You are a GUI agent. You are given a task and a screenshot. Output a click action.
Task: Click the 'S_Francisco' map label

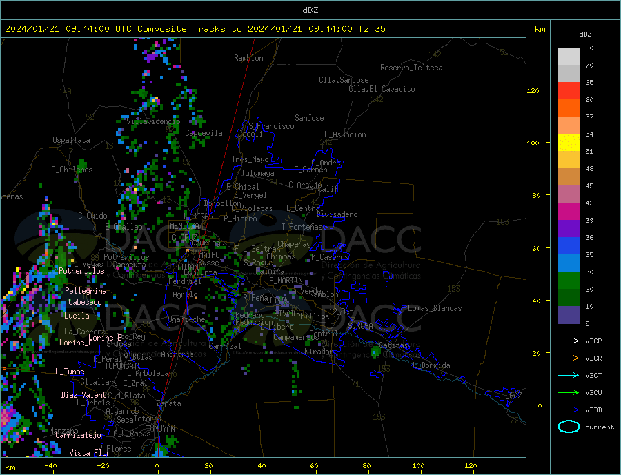click(x=271, y=126)
